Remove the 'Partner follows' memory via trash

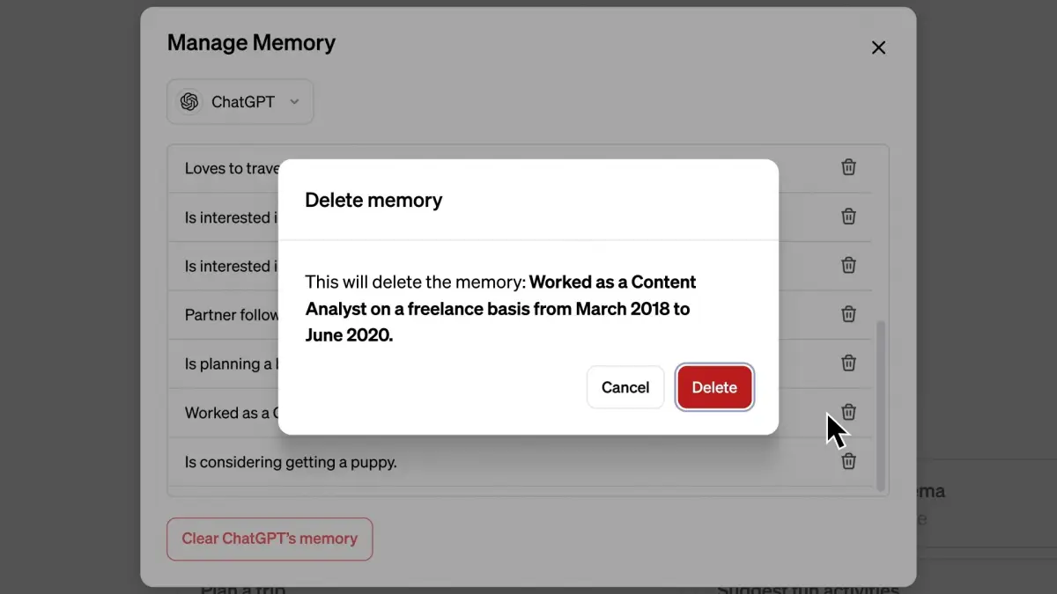pos(848,314)
